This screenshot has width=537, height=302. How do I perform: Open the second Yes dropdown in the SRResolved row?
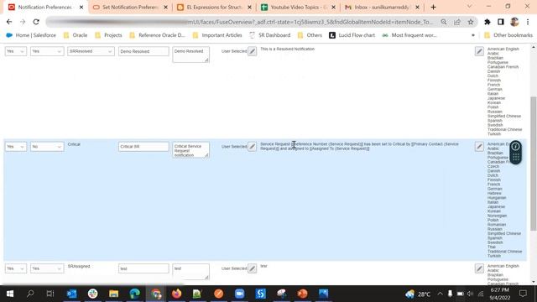(47, 51)
